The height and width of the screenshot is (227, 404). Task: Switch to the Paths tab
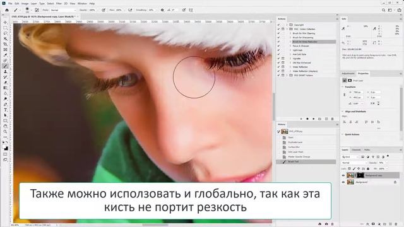pos(367,150)
